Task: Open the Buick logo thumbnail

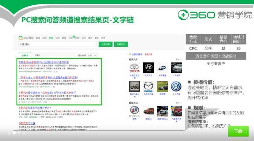Action: (x=134, y=111)
